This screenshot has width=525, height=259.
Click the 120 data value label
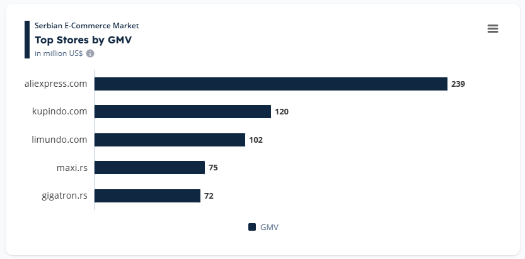coord(282,112)
